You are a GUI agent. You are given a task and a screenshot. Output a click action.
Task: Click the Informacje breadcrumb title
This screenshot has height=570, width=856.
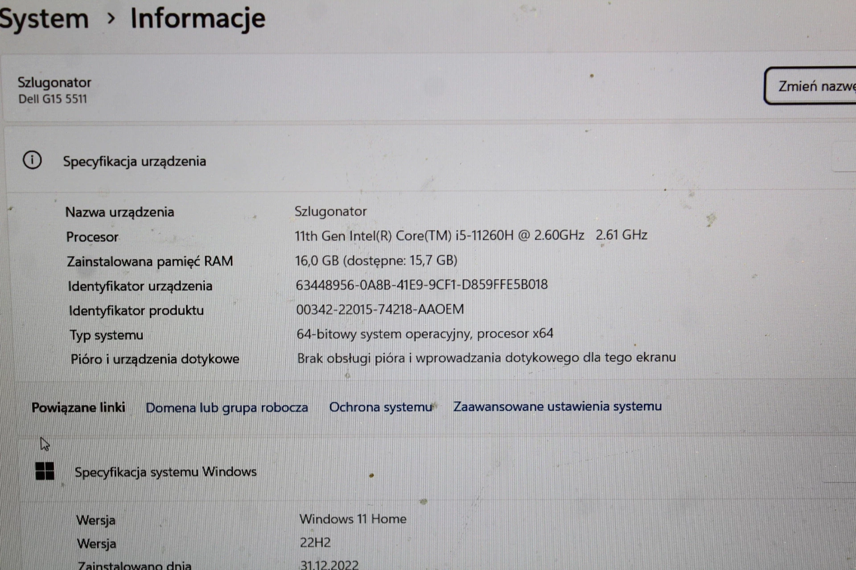[198, 19]
